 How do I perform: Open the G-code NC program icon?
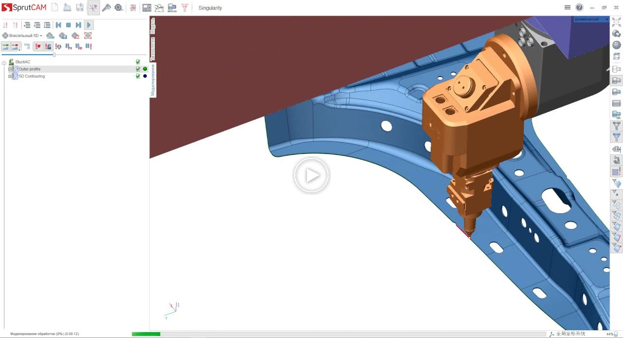coord(133,7)
